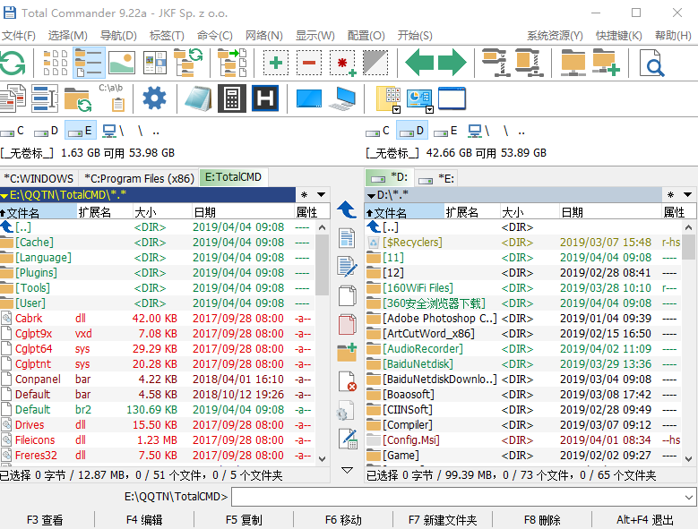
Task: Click the unselect-files minus icon
Action: click(x=308, y=63)
